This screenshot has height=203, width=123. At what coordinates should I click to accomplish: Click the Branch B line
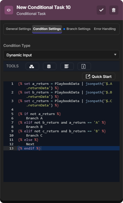34,127
